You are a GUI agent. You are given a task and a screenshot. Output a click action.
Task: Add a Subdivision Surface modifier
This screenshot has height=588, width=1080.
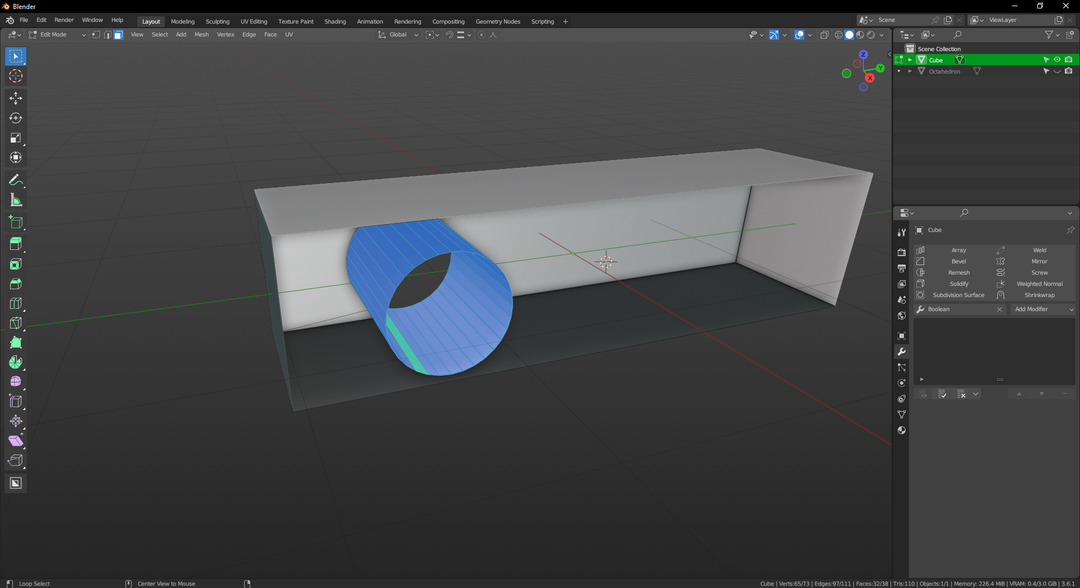[x=958, y=295]
